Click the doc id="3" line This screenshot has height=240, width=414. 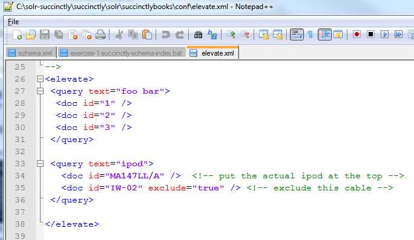94,128
